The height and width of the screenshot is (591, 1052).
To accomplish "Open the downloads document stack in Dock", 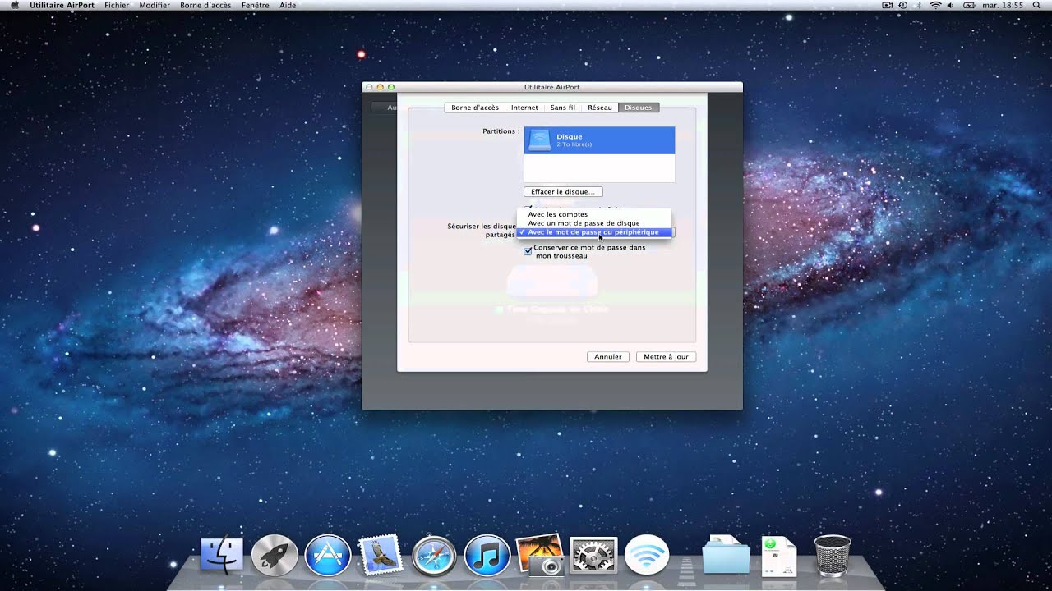I will (x=778, y=556).
